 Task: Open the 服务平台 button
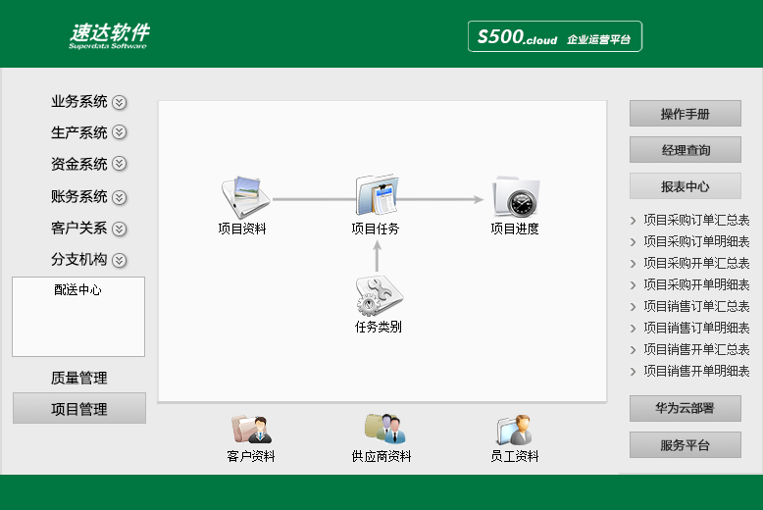(x=686, y=445)
